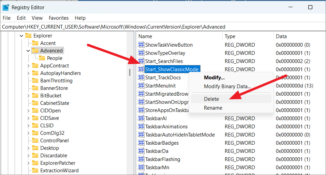326x175 pixels.
Task: Click the StartShownOnUpgrade DWORD icon
Action: click(141, 102)
